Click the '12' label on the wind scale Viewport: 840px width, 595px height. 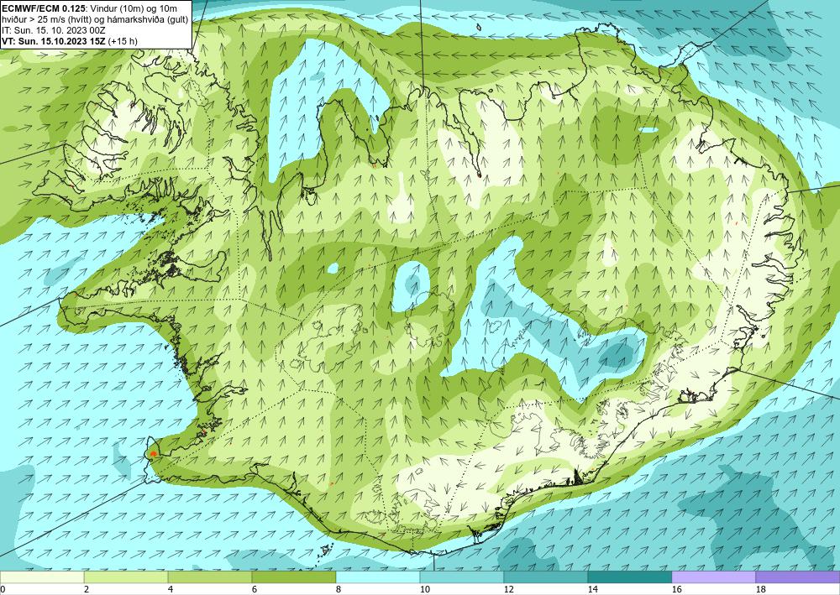click(508, 589)
